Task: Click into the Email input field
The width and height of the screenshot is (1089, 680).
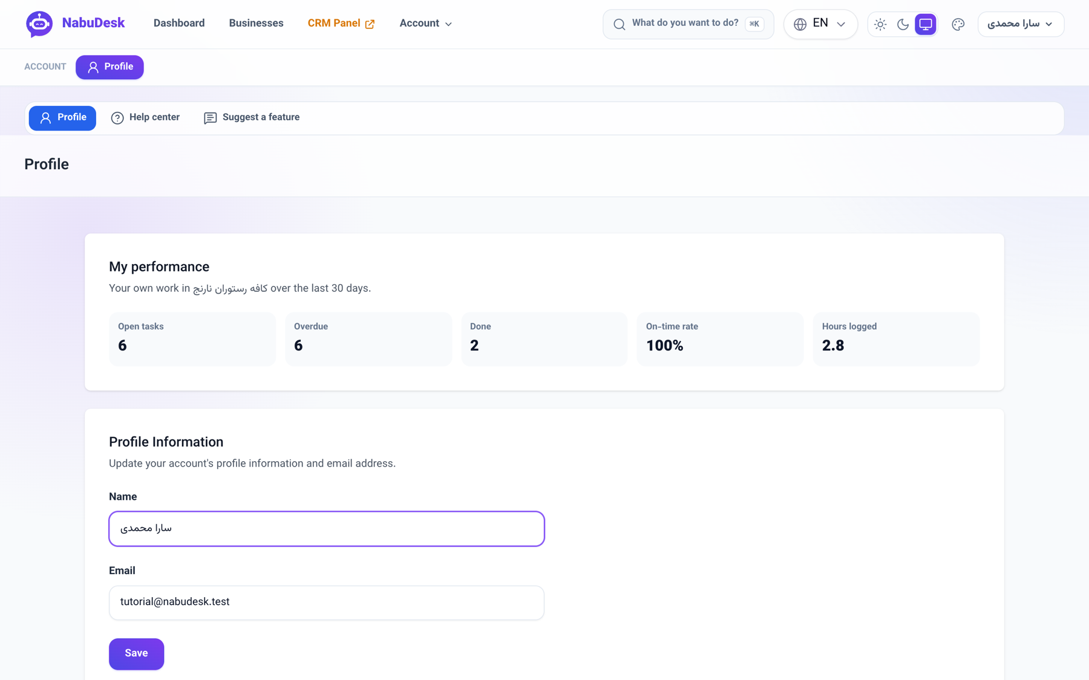Action: [327, 603]
